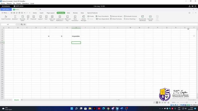
Task: Click Calculate Sheet
Action: pos(150,18)
